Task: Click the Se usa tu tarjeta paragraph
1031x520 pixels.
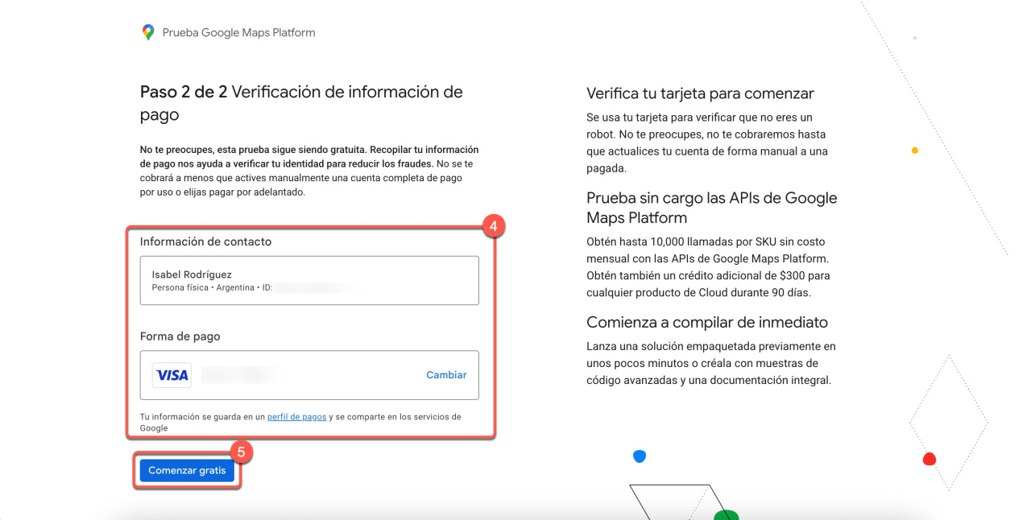Action: [x=707, y=143]
